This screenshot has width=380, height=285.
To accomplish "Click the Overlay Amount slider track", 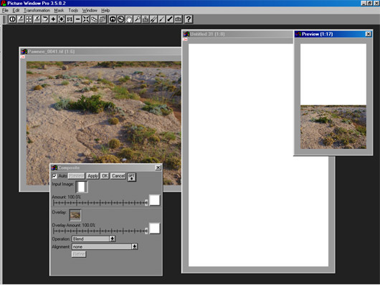I will [x=100, y=231].
